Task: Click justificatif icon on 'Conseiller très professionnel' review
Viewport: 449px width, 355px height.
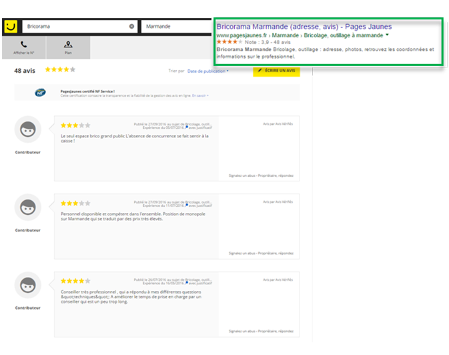Action: (186, 282)
